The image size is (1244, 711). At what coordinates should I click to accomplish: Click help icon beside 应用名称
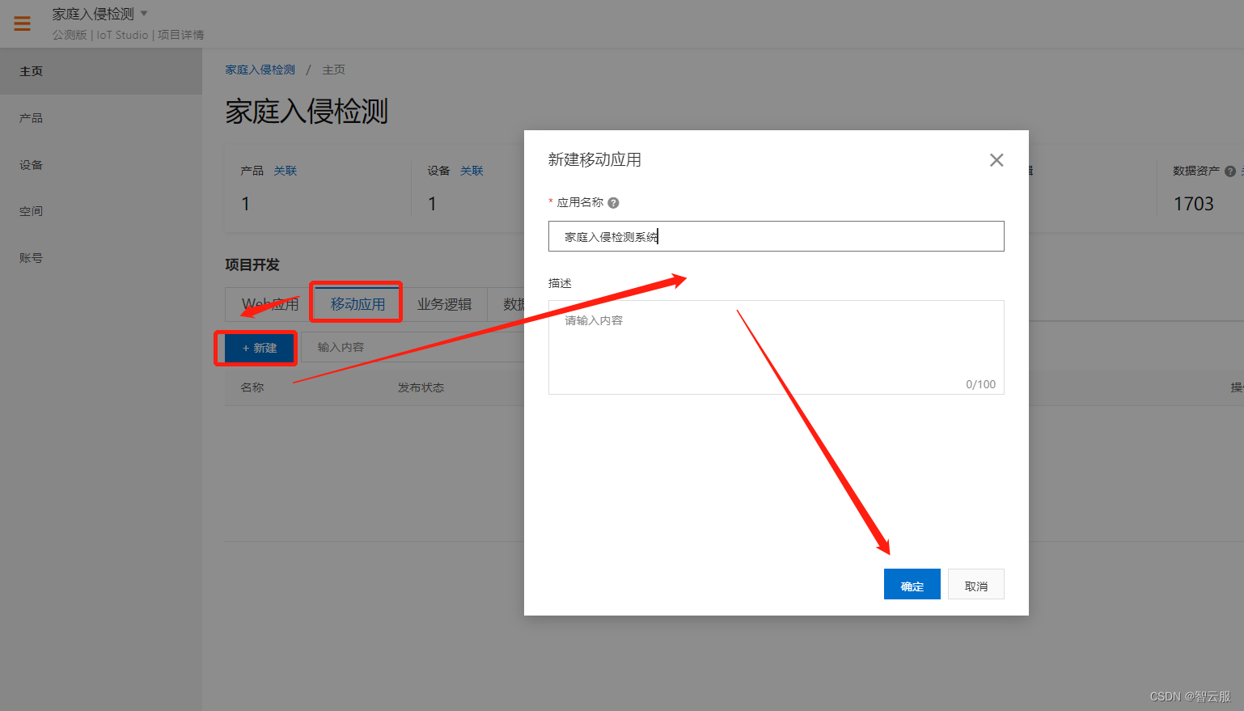[613, 203]
